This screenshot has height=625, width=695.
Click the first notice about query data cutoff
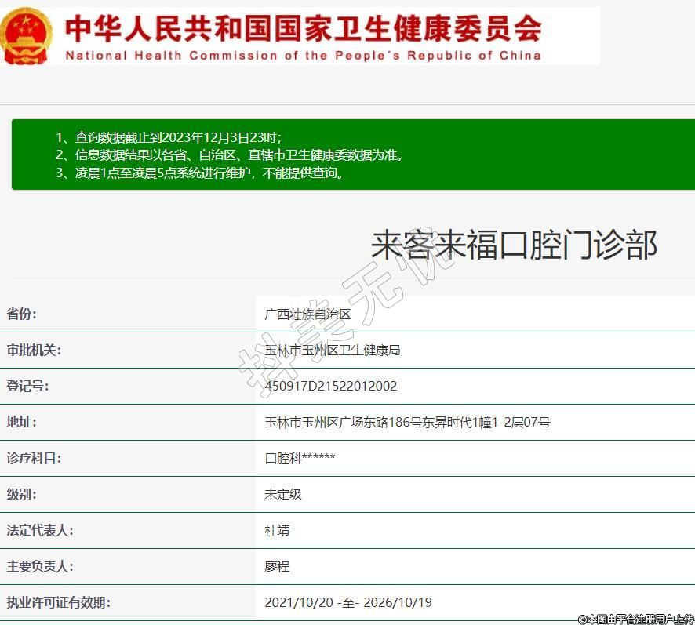pyautogui.click(x=168, y=137)
